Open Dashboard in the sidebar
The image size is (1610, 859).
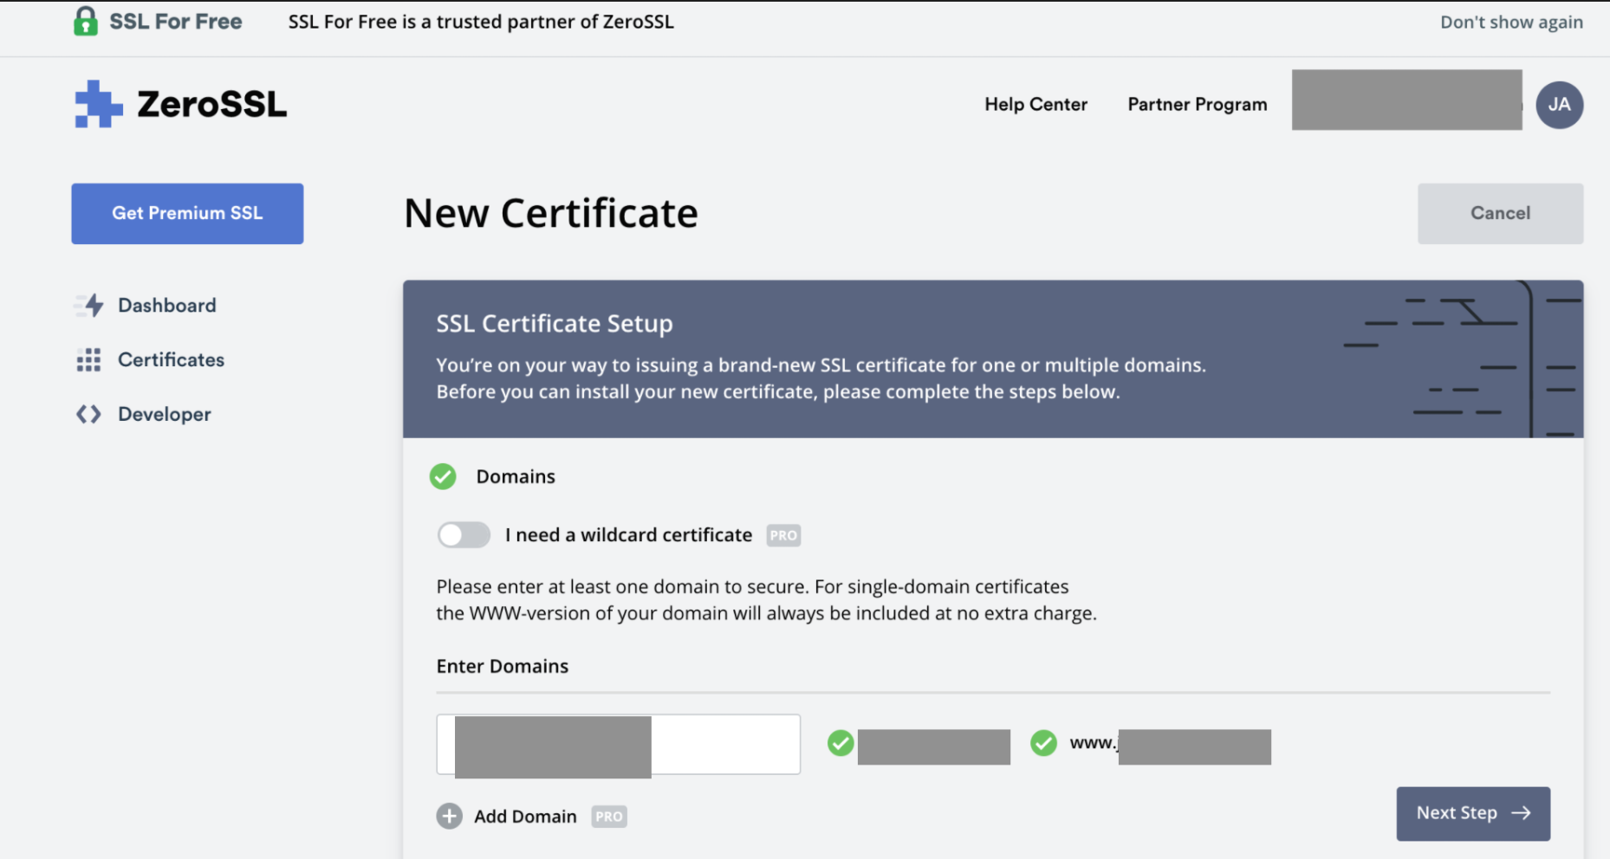pyautogui.click(x=167, y=305)
